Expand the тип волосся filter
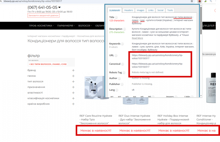 click(x=73, y=82)
